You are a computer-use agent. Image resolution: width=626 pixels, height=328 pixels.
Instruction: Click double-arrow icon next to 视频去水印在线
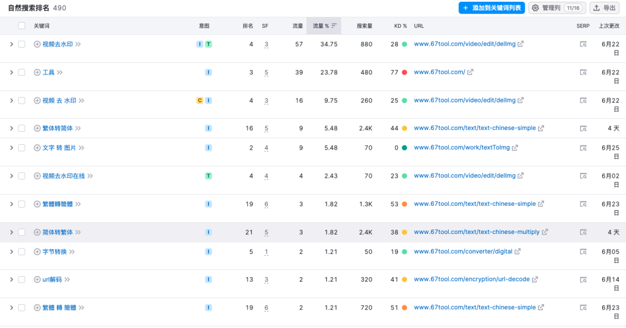pos(90,176)
